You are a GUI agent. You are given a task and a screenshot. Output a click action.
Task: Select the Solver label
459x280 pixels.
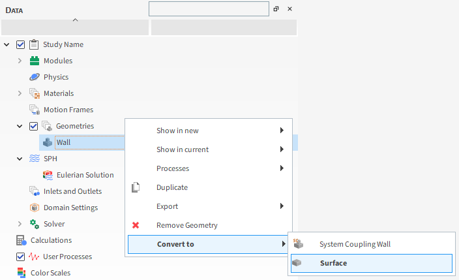(x=54, y=224)
